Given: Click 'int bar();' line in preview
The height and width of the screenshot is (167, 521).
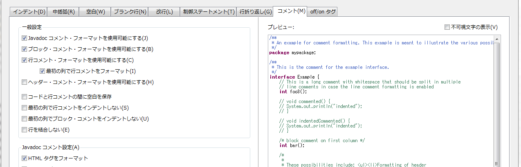Looking at the screenshot, I should click(292, 145).
